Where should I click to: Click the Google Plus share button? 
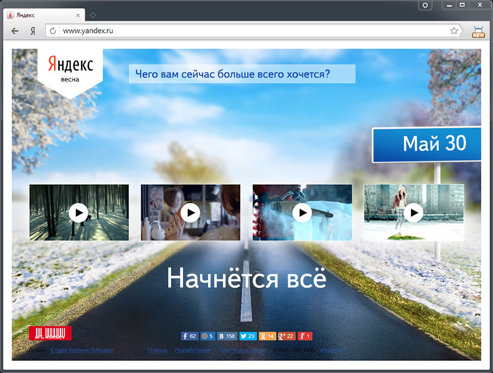pos(286,336)
